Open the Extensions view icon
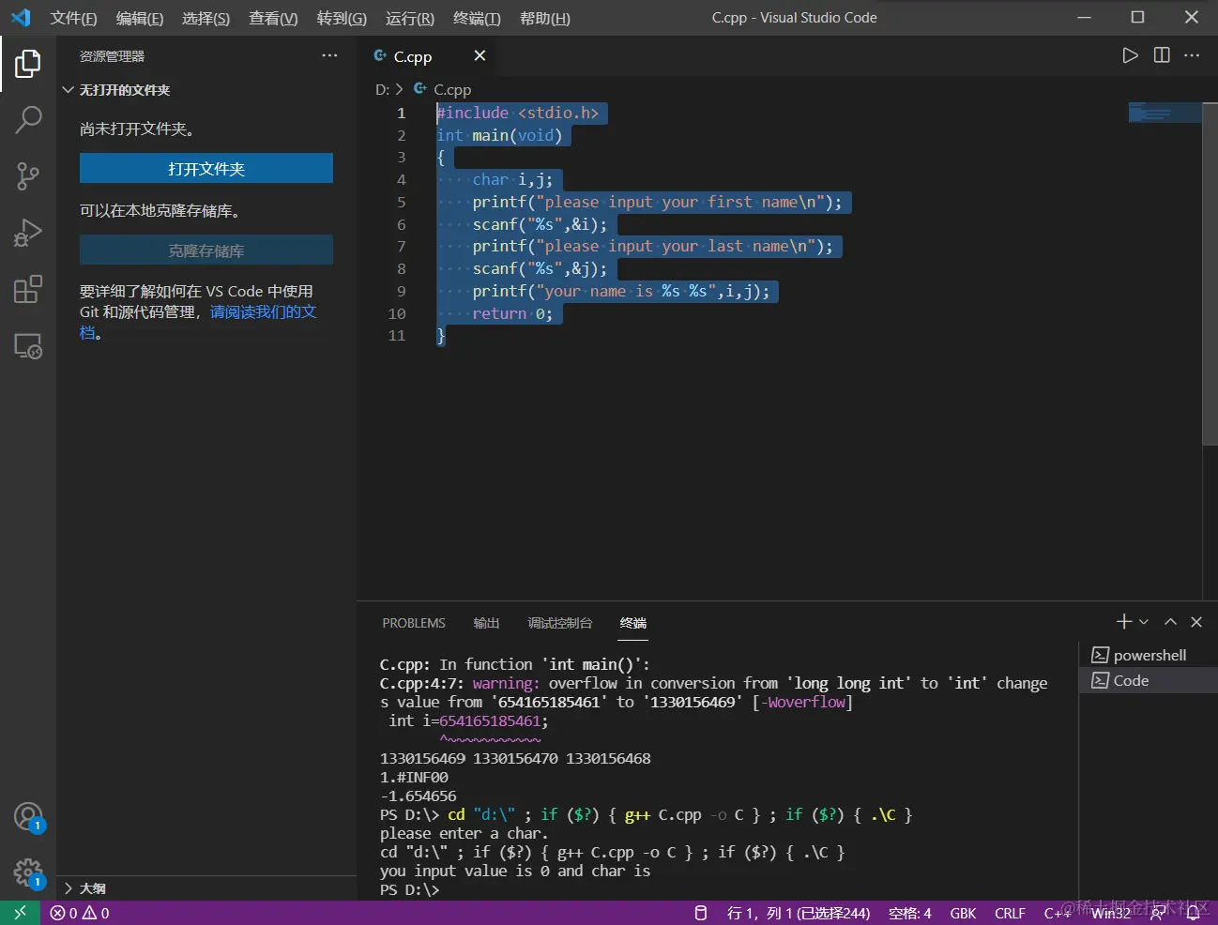Viewport: 1218px width, 925px height. click(28, 289)
